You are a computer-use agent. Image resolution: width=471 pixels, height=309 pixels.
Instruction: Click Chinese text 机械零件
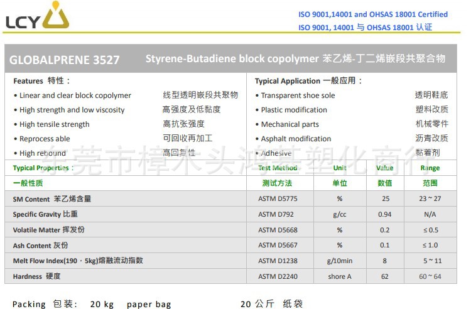click(x=431, y=124)
